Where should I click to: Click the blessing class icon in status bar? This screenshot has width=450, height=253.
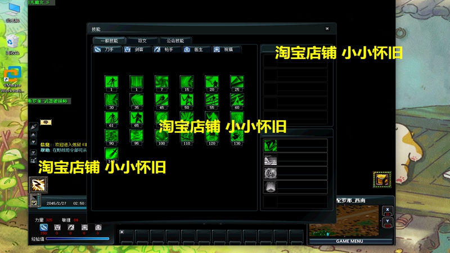click(84, 228)
